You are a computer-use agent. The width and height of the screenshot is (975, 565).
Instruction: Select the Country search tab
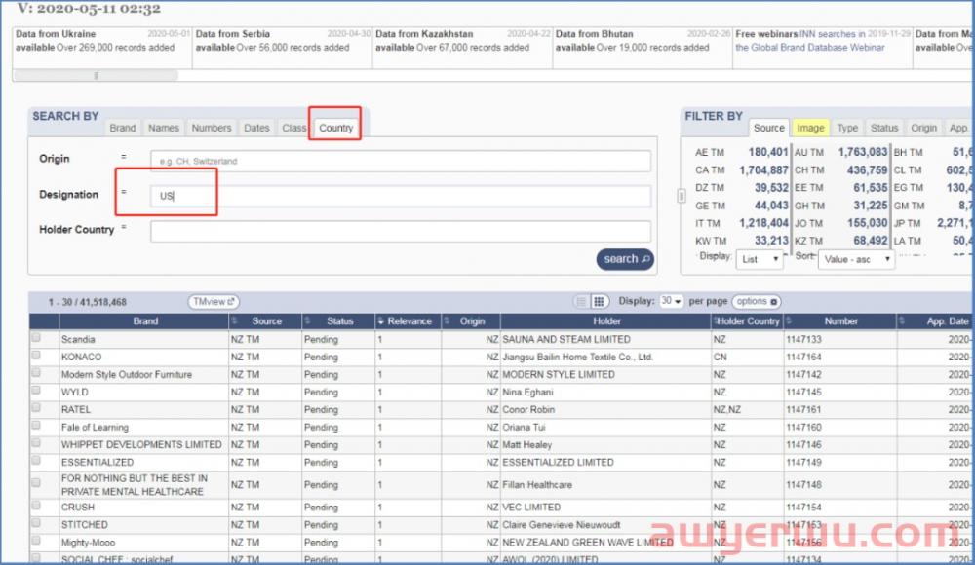335,128
